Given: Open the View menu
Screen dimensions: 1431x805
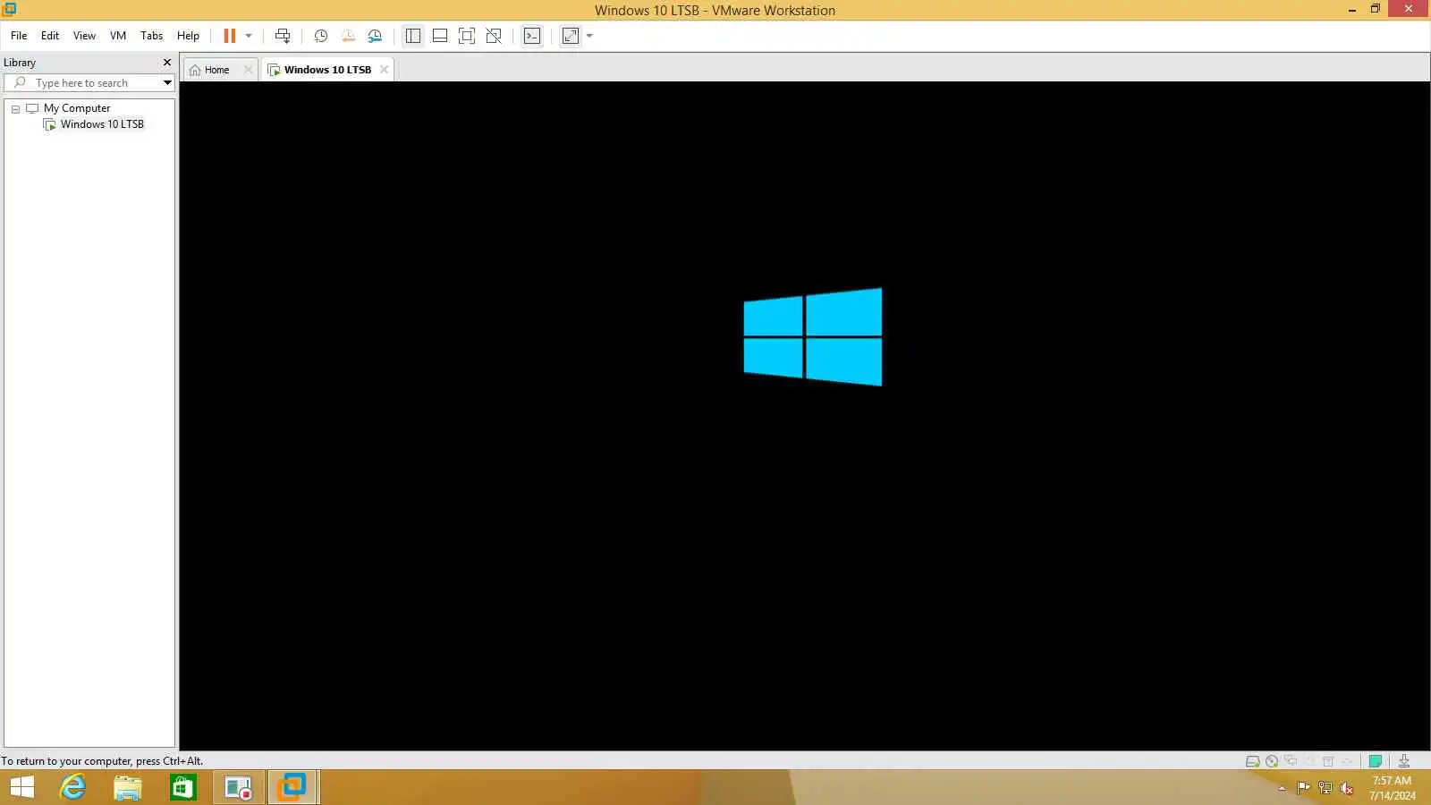Looking at the screenshot, I should pos(84,36).
